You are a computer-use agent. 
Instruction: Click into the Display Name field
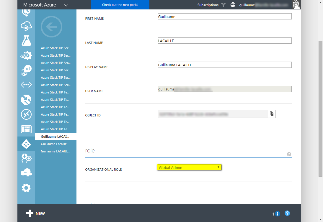click(x=224, y=65)
